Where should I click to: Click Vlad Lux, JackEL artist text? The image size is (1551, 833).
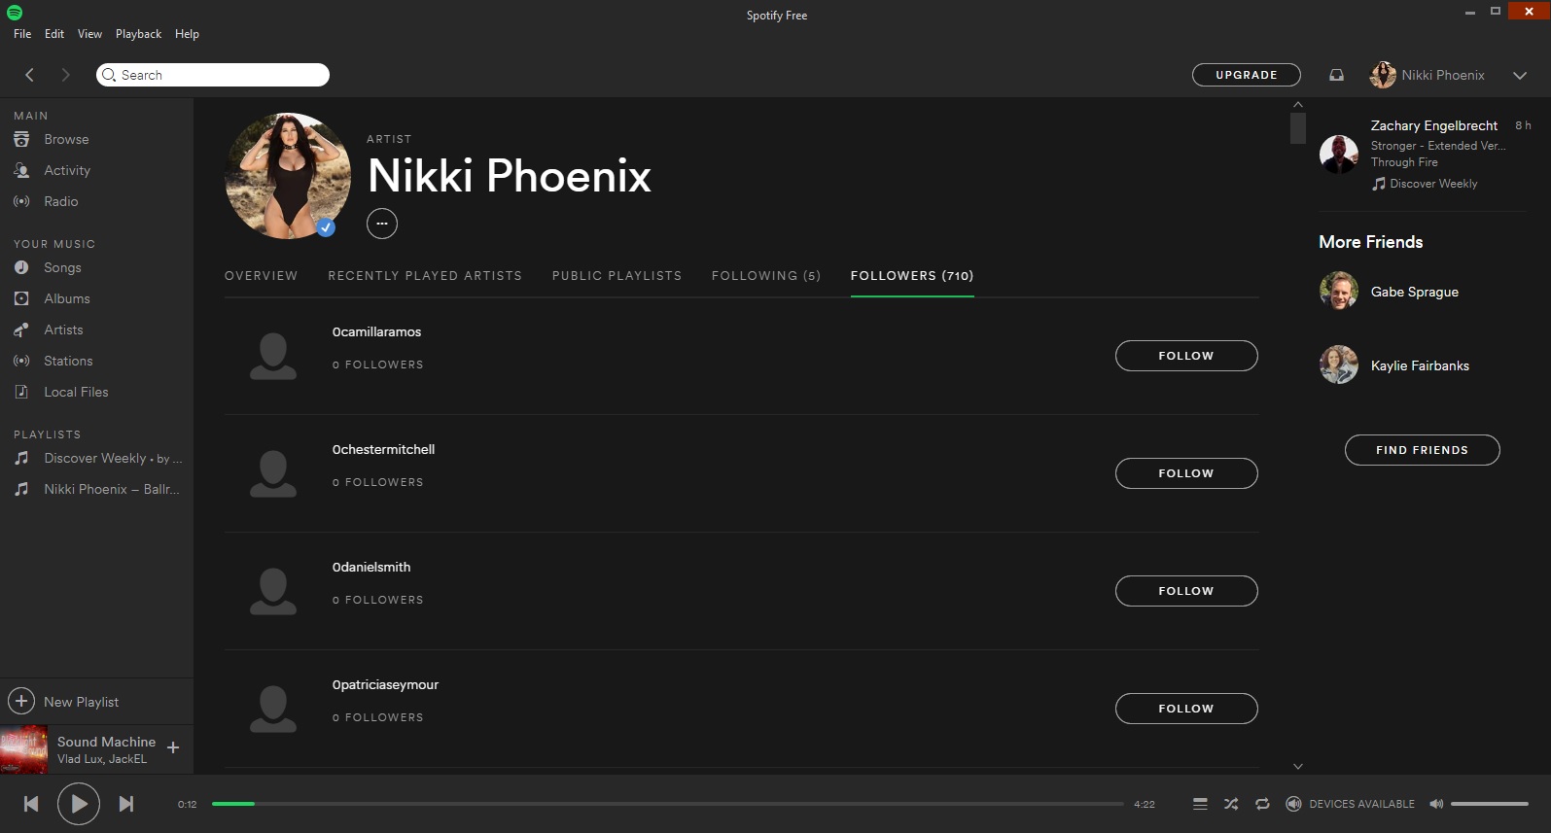[102, 759]
